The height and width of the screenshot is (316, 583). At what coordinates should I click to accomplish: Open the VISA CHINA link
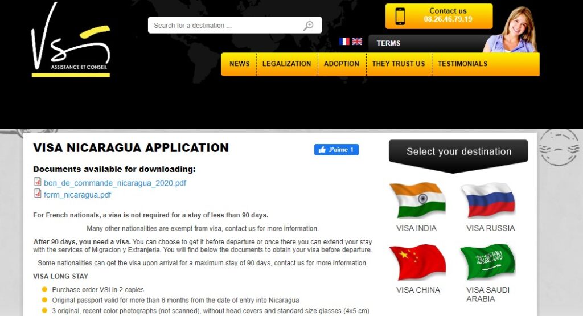tap(418, 290)
